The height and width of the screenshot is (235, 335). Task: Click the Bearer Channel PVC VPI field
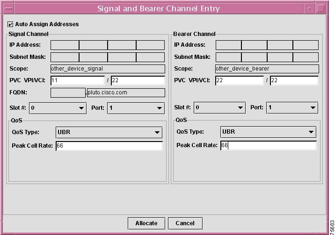[x=240, y=80]
